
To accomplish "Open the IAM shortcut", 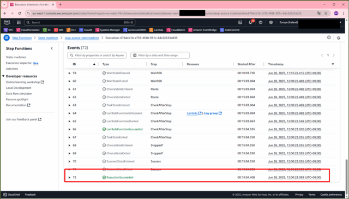I will 58,30.
